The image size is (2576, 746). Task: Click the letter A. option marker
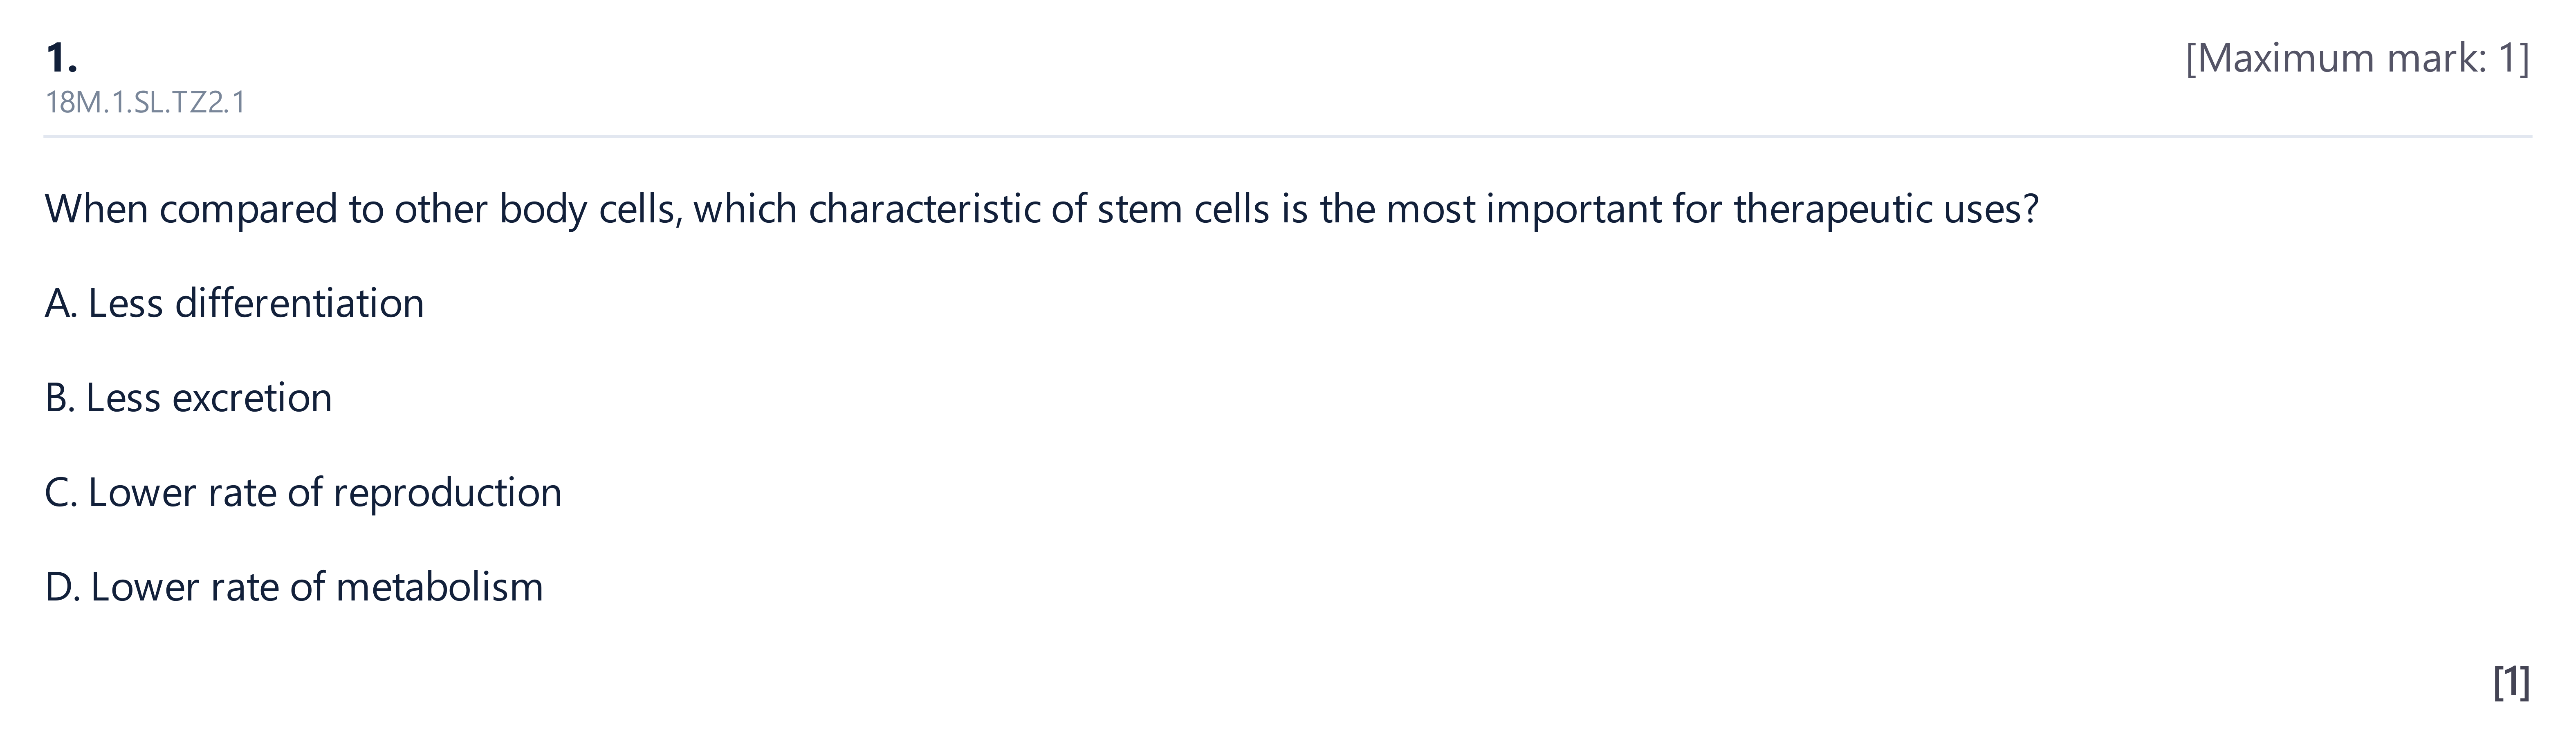point(61,303)
